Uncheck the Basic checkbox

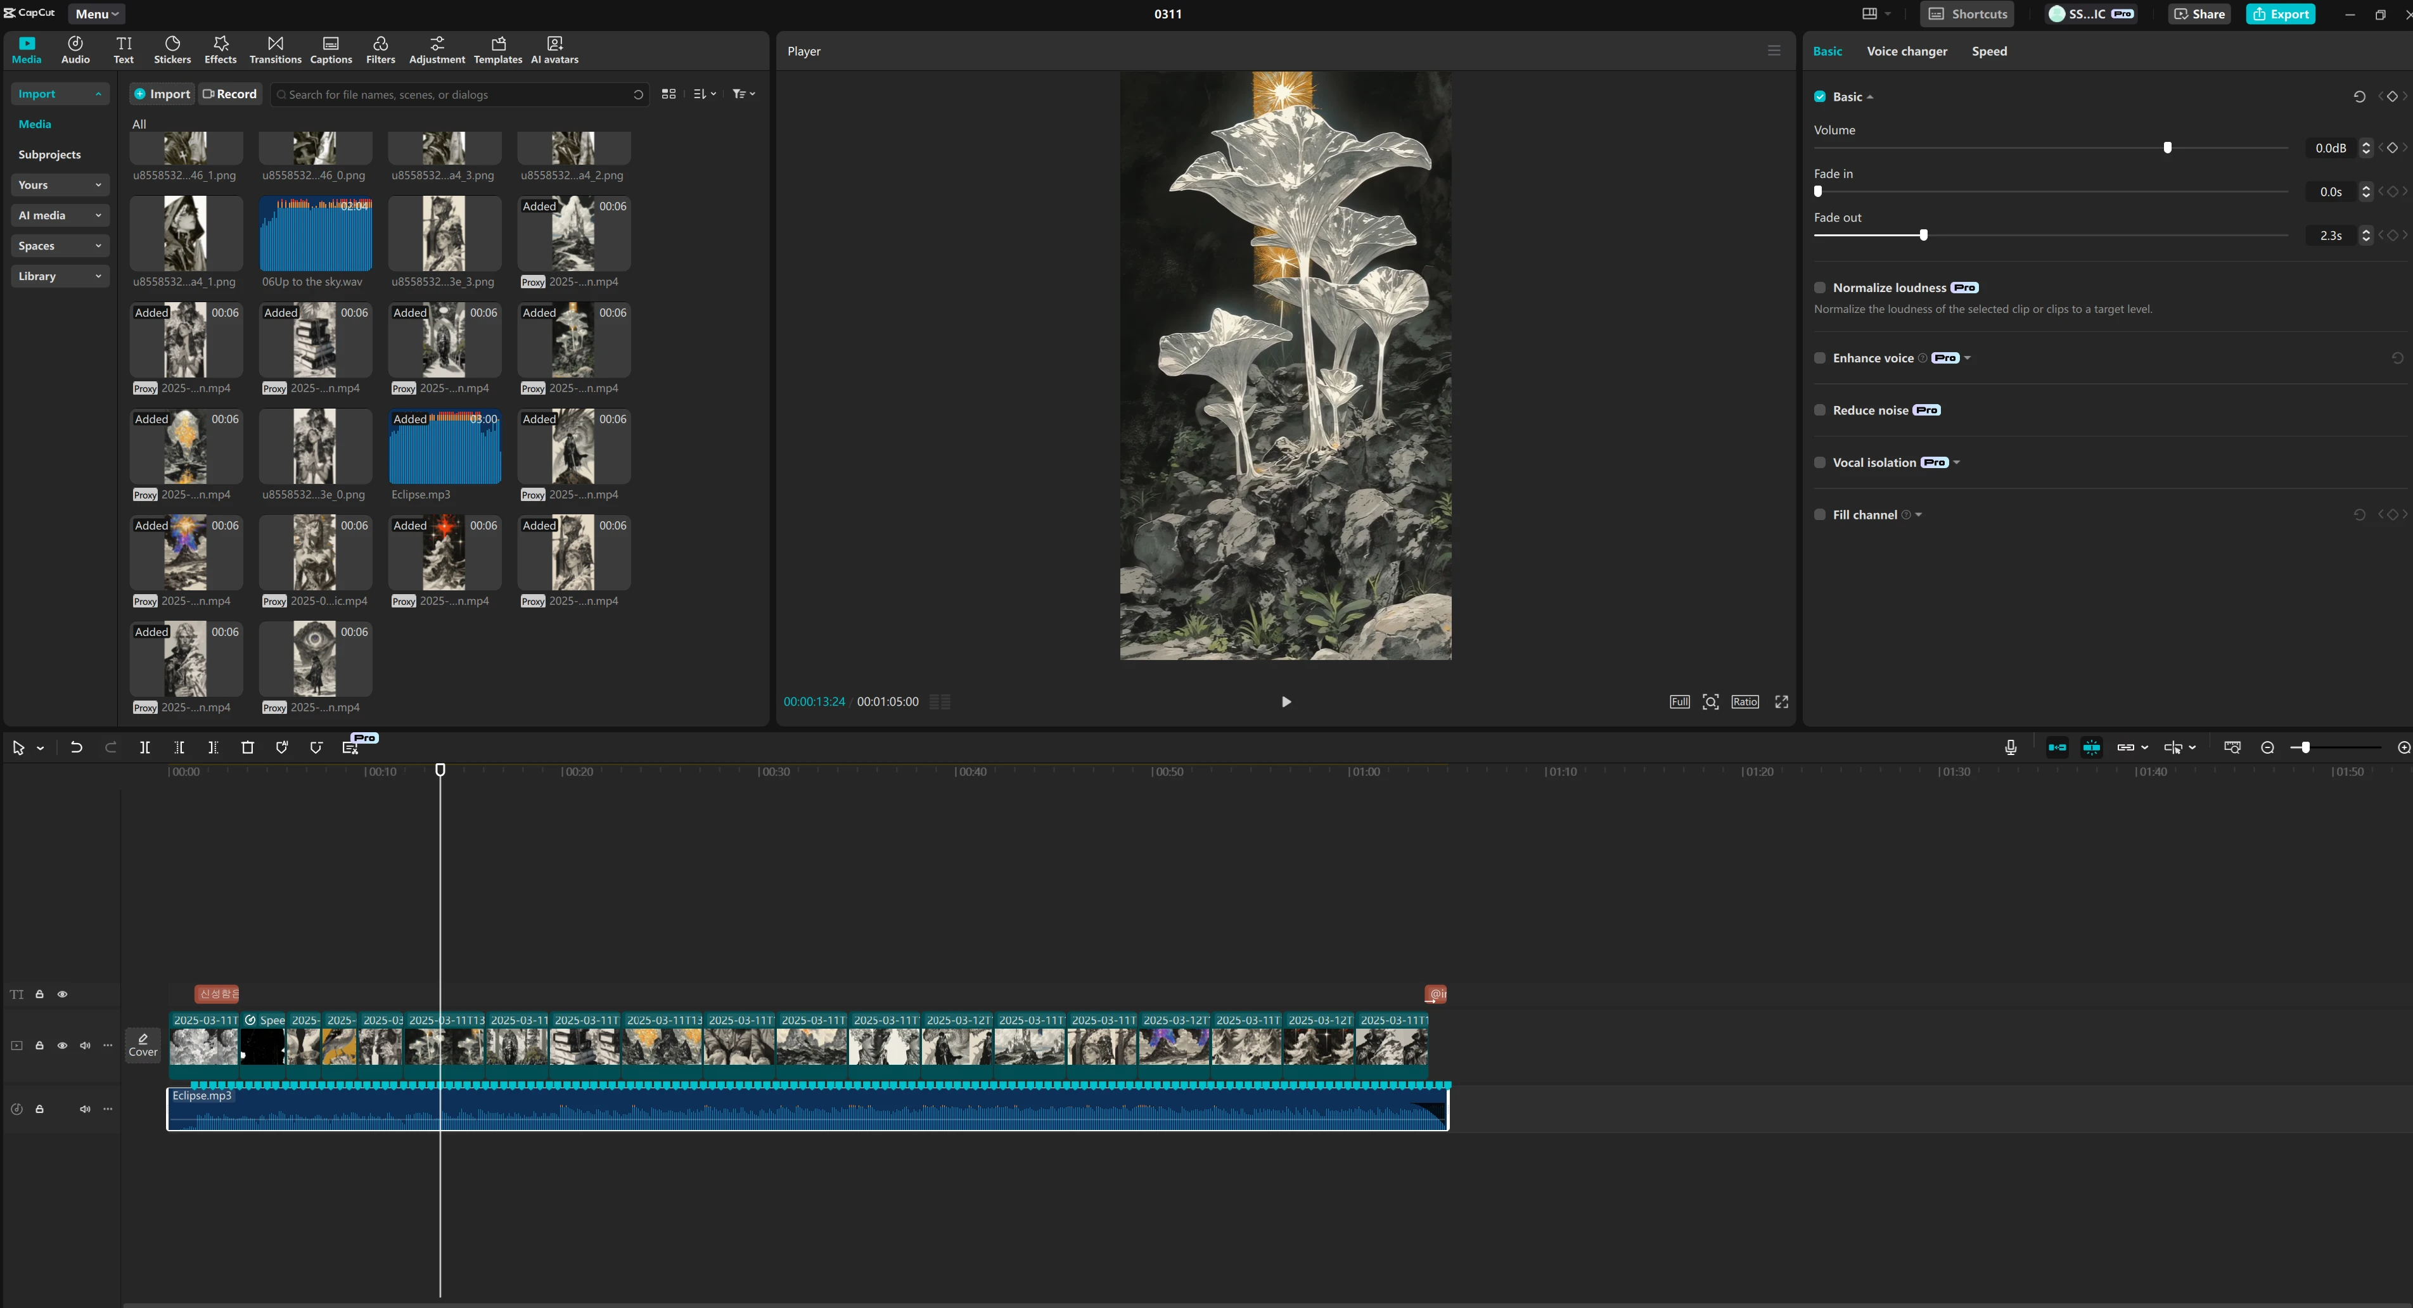click(x=1820, y=96)
